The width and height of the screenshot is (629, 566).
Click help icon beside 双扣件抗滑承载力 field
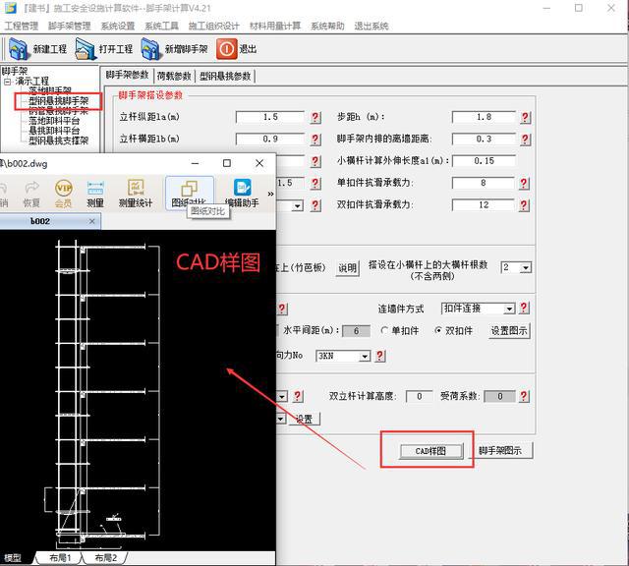[x=524, y=205]
